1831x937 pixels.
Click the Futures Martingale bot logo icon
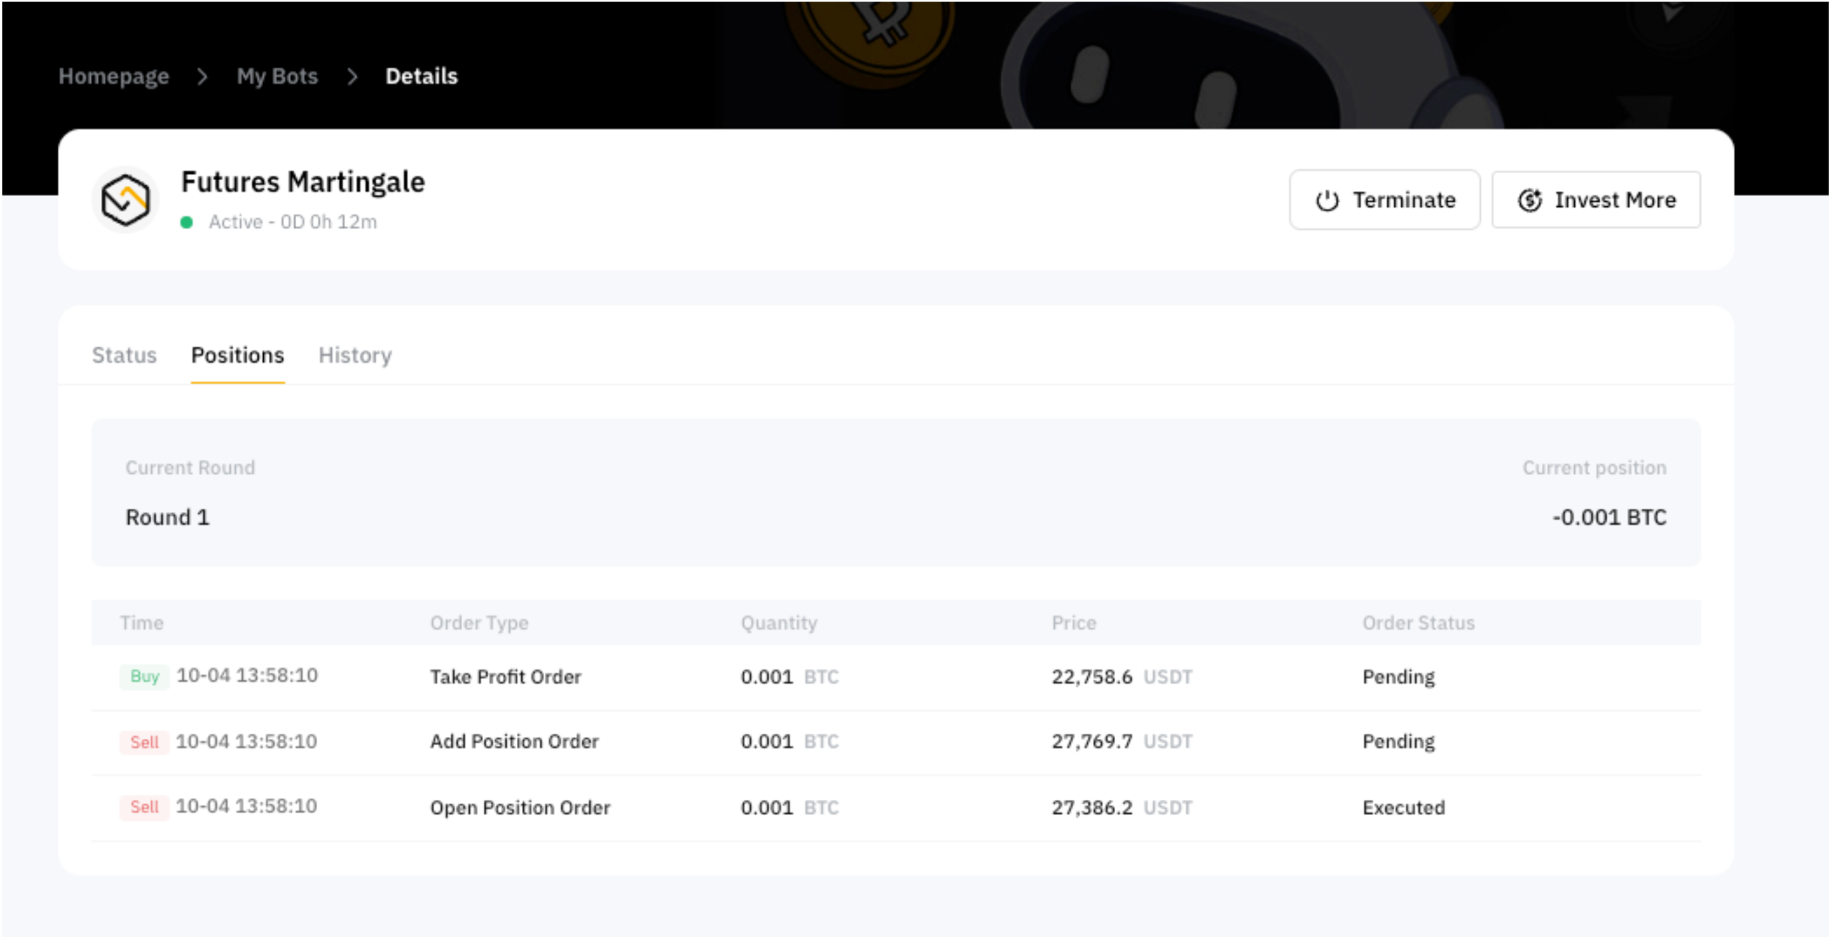pyautogui.click(x=125, y=200)
